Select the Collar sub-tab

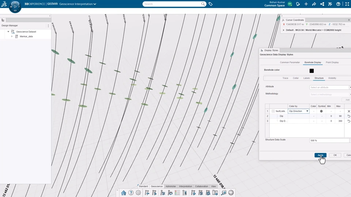point(296,78)
